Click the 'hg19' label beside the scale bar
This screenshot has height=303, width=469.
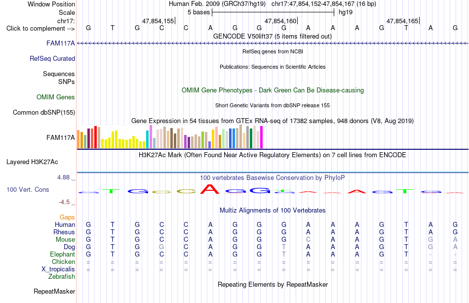point(346,12)
